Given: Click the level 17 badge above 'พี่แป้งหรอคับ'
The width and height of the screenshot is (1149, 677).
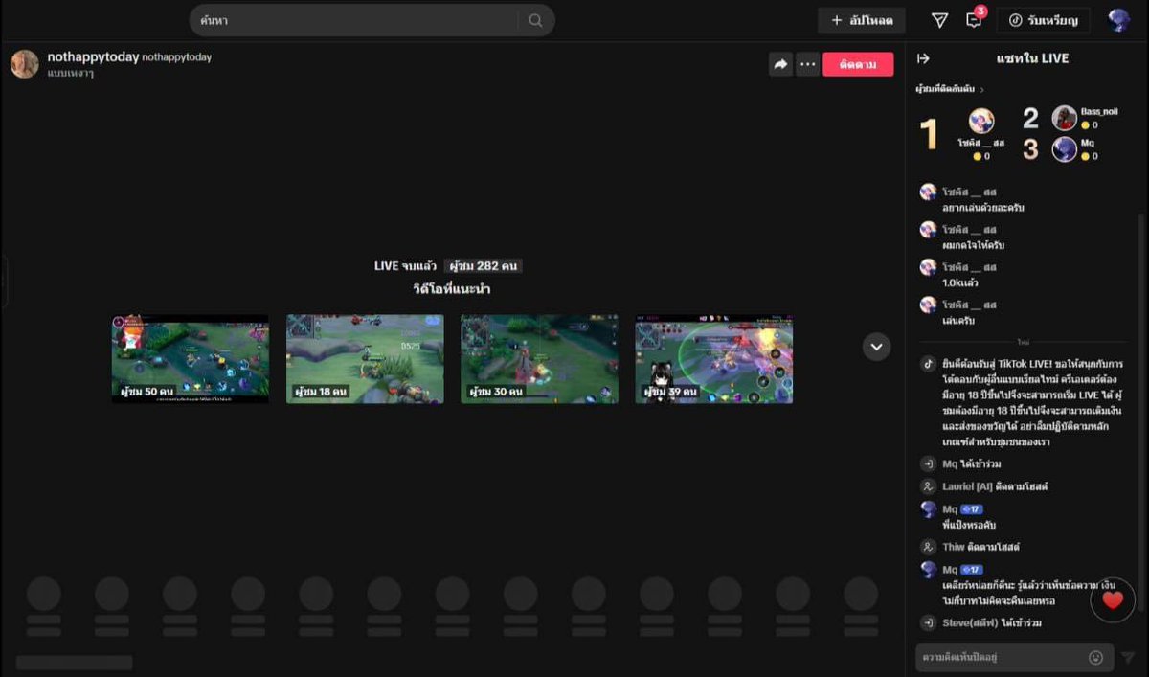Looking at the screenshot, I should pyautogui.click(x=972, y=509).
